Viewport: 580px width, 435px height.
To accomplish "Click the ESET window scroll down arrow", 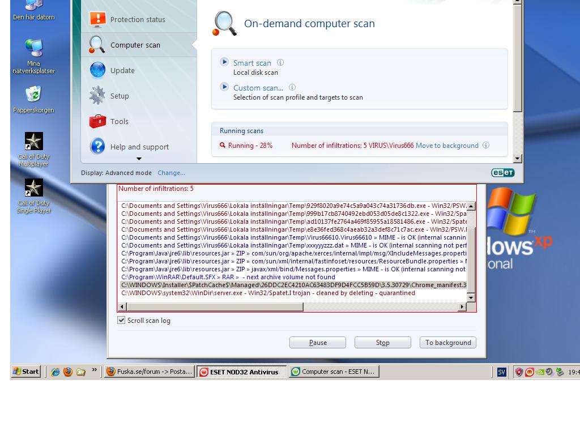I will pos(518,159).
